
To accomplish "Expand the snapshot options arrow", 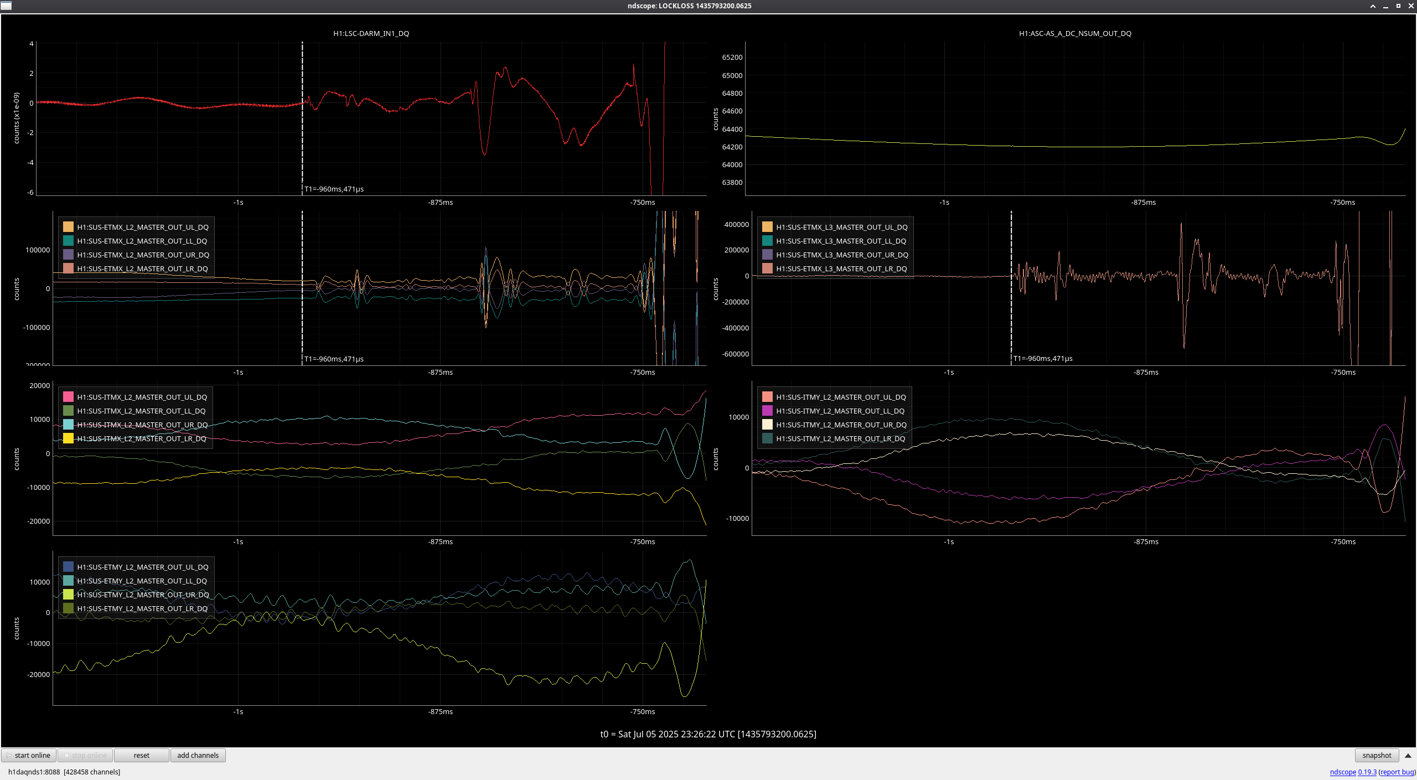I will 1408,756.
